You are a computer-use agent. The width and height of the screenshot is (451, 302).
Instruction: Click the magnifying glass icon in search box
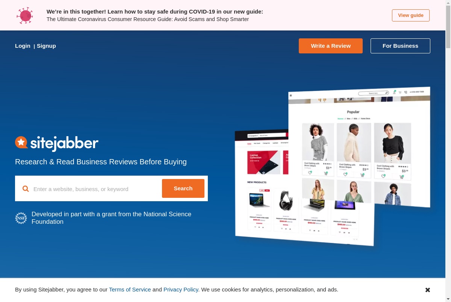(26, 188)
